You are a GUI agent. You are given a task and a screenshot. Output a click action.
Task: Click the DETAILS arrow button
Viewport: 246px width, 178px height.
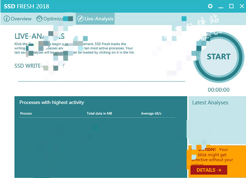point(209,170)
